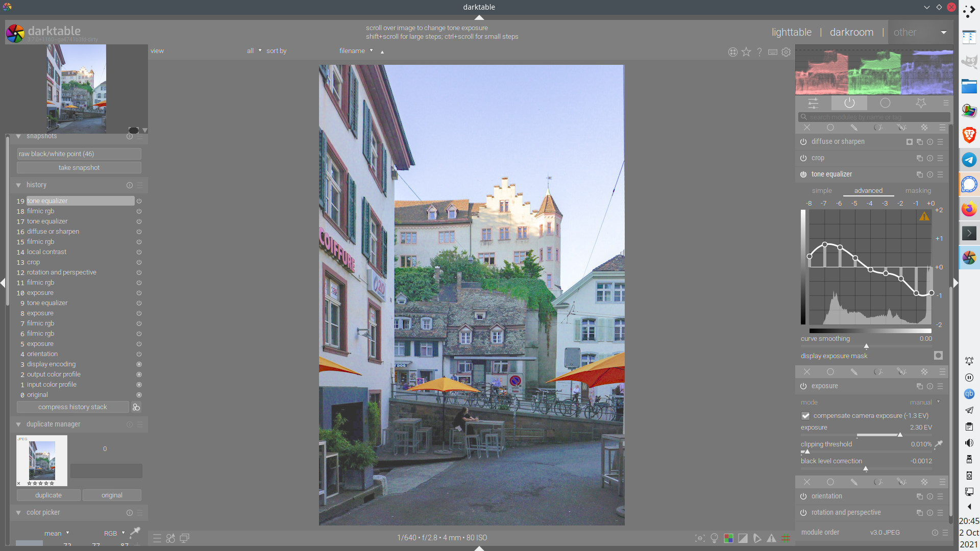Toggle color assessment lightbulb icon
Screen dimensions: 980x551
pyautogui.click(x=714, y=538)
